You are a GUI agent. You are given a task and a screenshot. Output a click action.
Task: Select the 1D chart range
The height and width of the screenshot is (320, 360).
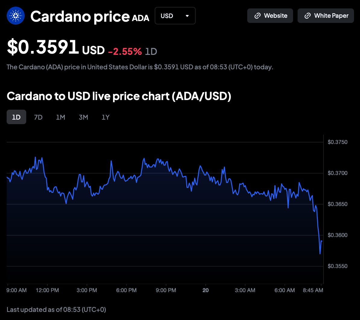point(16,117)
